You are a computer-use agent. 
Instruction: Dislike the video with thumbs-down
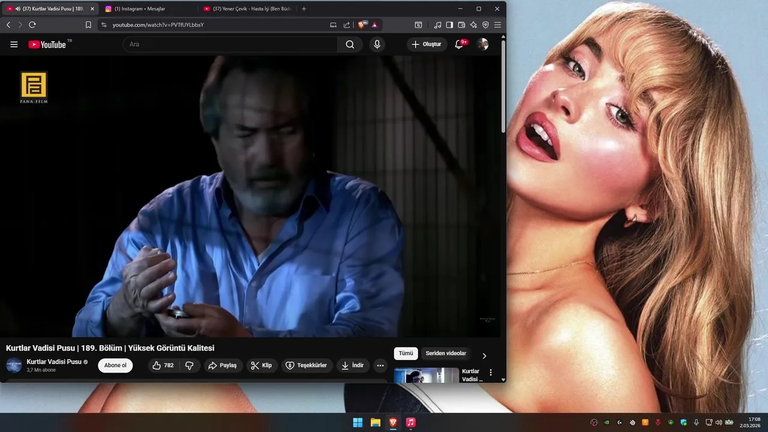click(x=189, y=365)
